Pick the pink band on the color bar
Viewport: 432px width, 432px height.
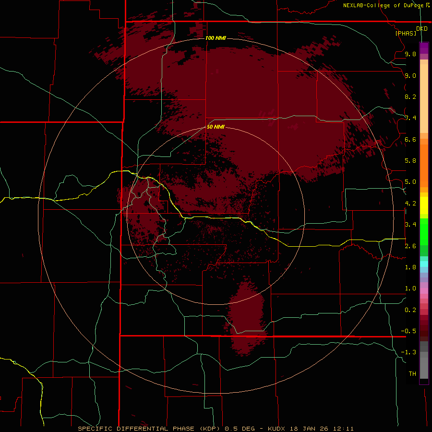coord(424,291)
